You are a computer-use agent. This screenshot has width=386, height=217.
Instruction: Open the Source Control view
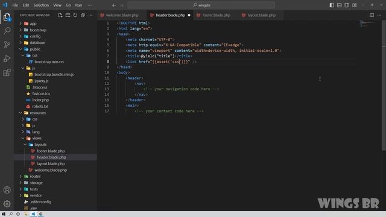(x=7, y=45)
